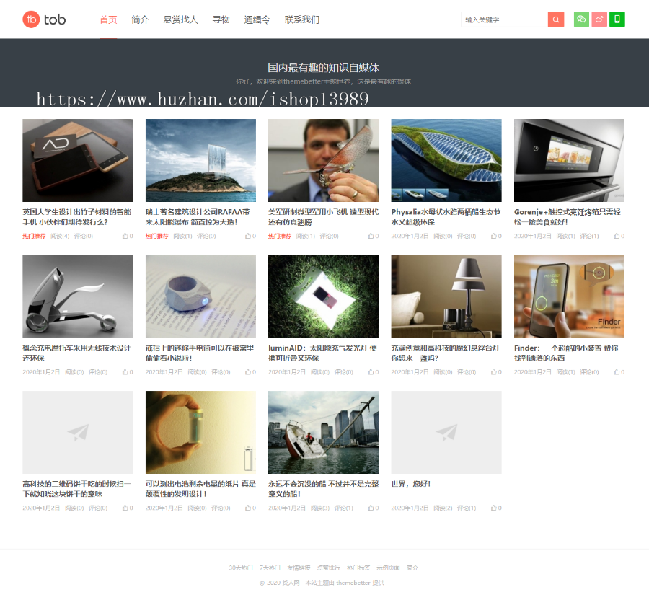Click thumbs-up on the Gorenje oven article

(619, 236)
